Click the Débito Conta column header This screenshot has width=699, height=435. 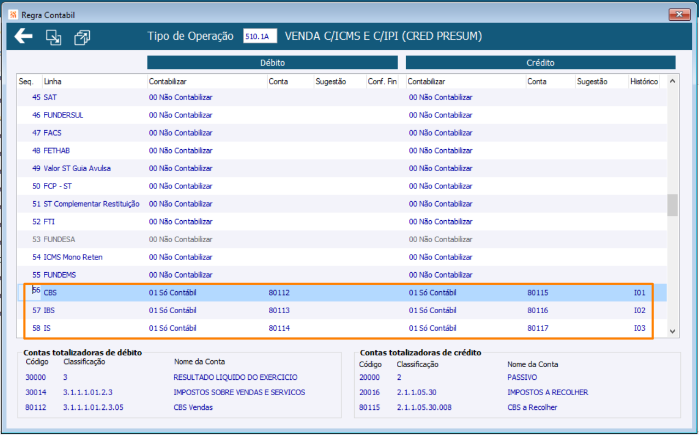[x=278, y=81]
